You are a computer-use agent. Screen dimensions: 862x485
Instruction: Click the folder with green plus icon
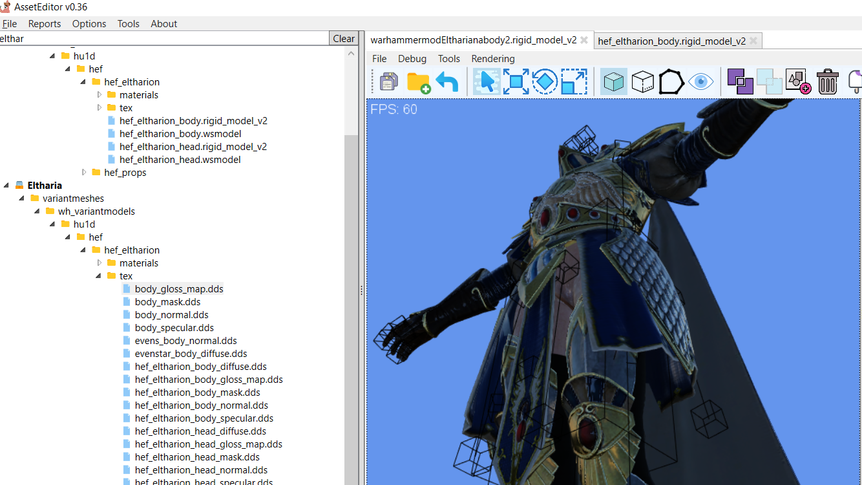pos(418,82)
